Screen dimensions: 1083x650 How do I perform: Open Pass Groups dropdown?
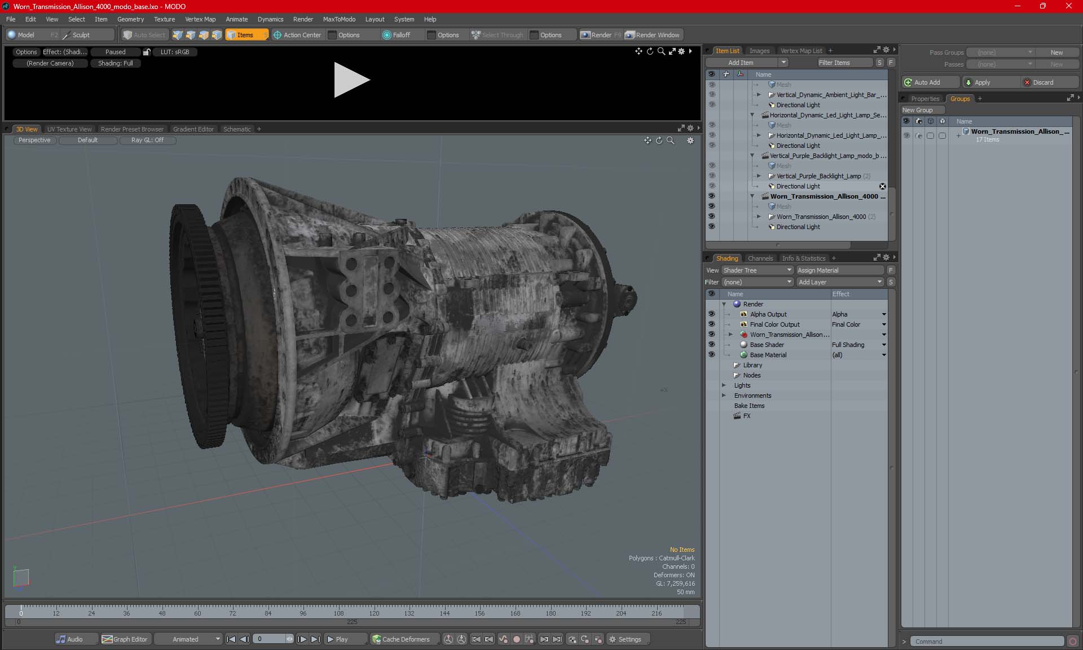(x=1000, y=52)
